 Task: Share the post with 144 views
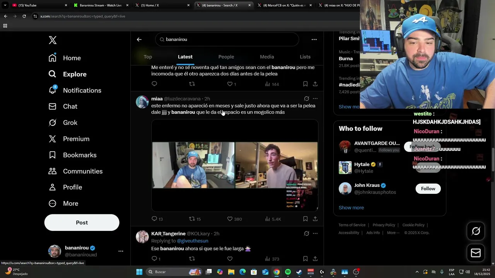(315, 84)
